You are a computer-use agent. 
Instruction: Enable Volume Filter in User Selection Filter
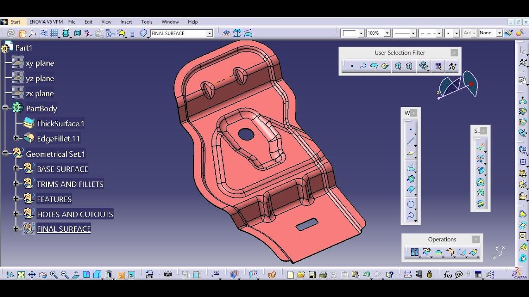point(385,66)
